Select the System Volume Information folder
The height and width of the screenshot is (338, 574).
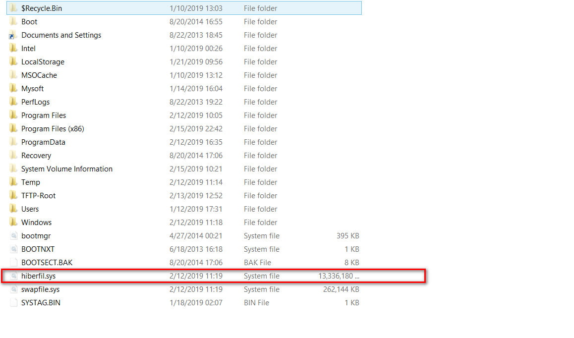point(66,169)
